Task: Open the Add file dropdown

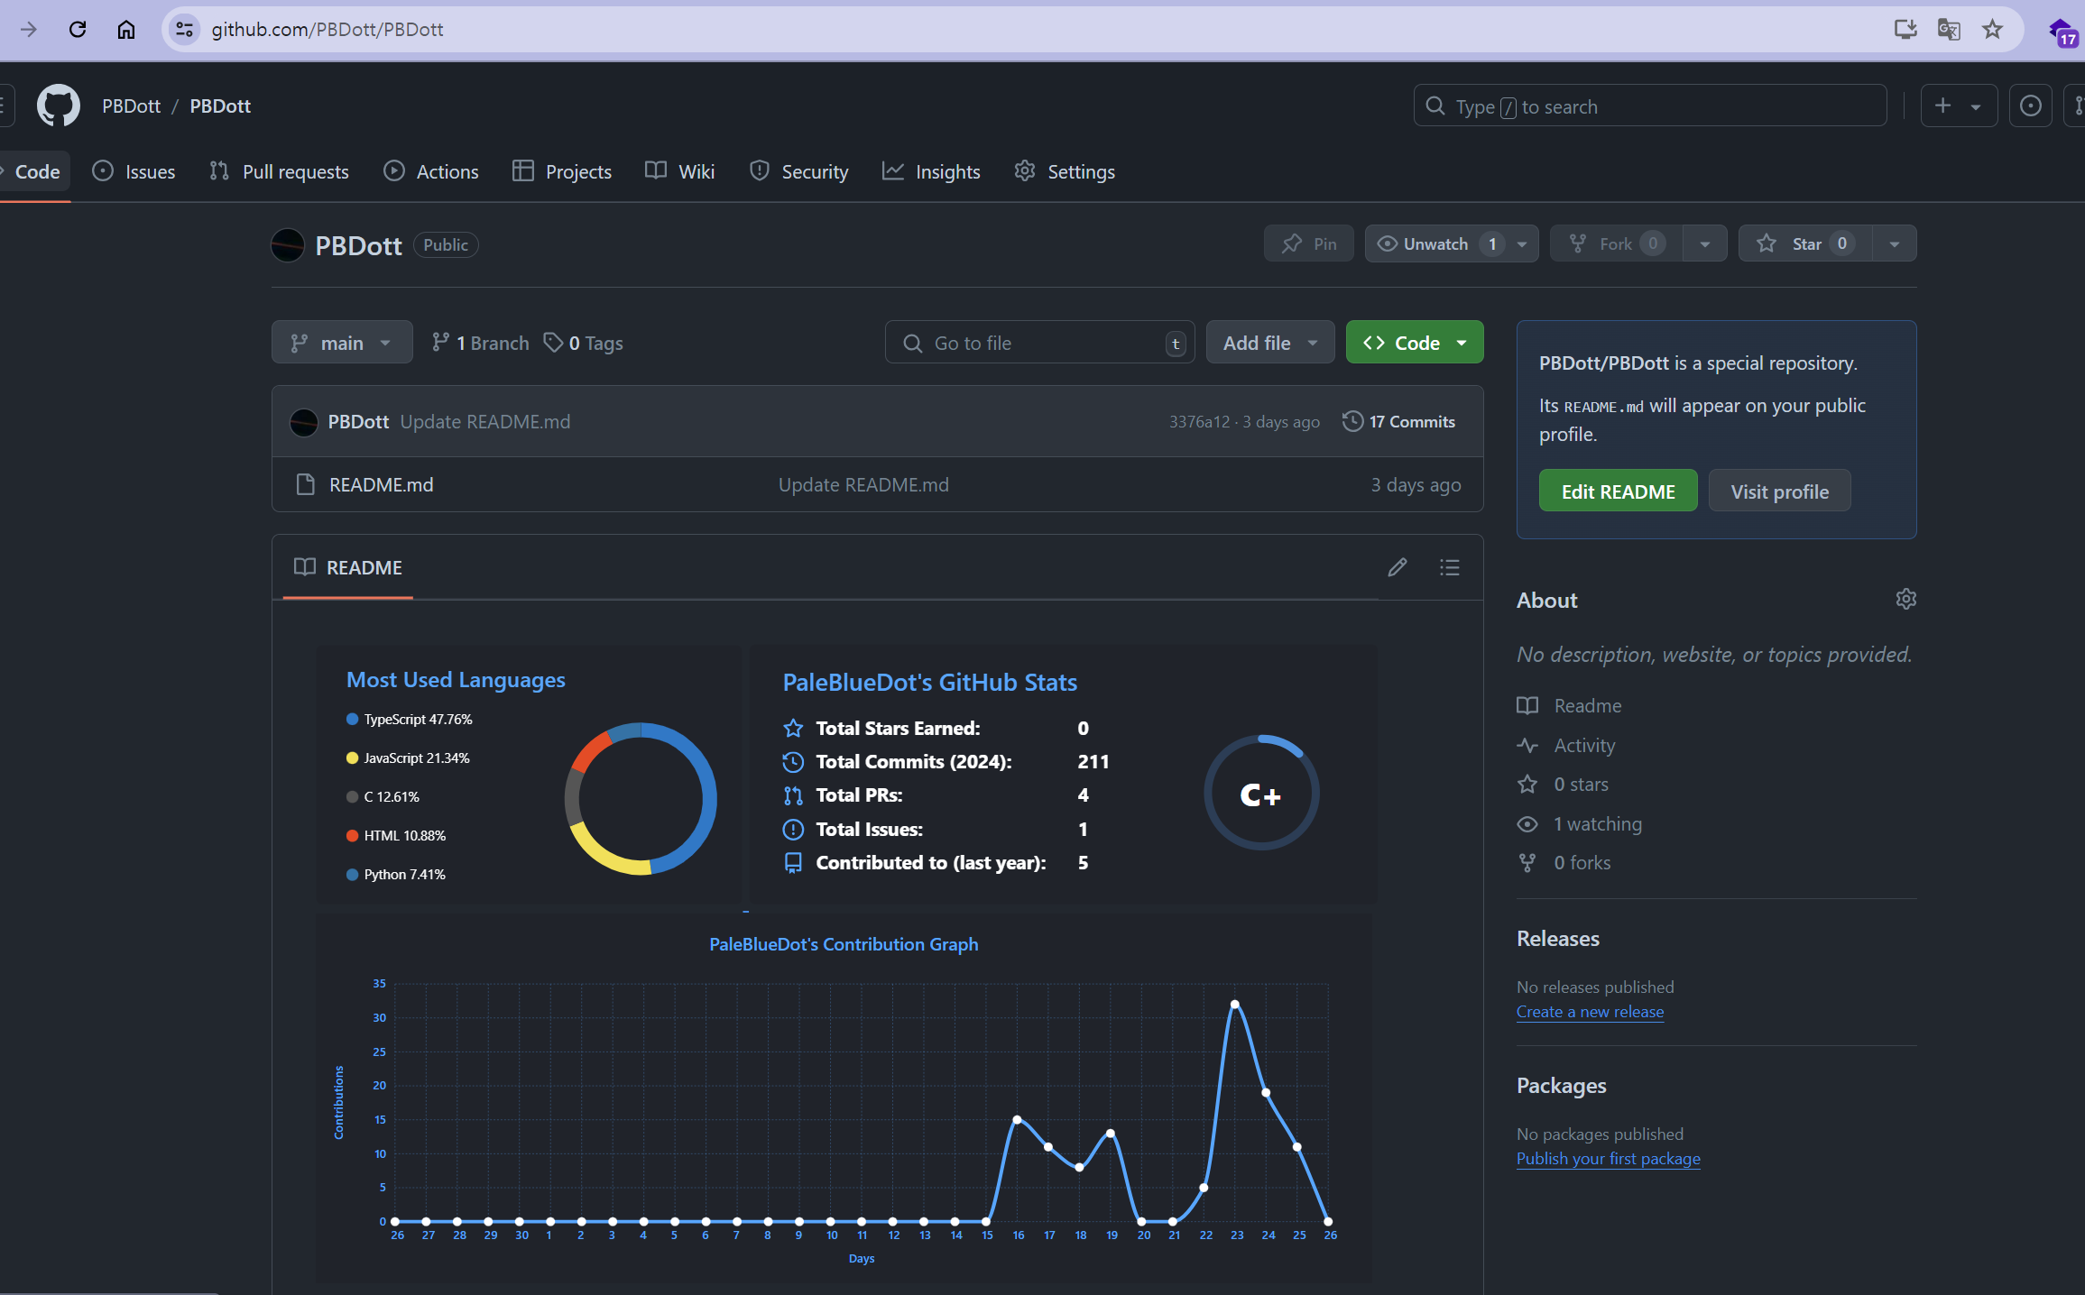Action: point(1269,343)
